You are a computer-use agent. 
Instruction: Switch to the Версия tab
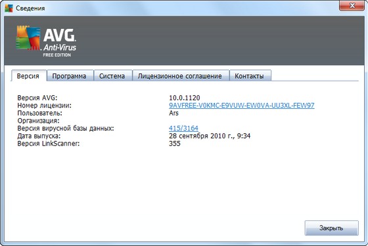[x=28, y=76]
